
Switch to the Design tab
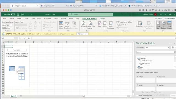click(102, 18)
